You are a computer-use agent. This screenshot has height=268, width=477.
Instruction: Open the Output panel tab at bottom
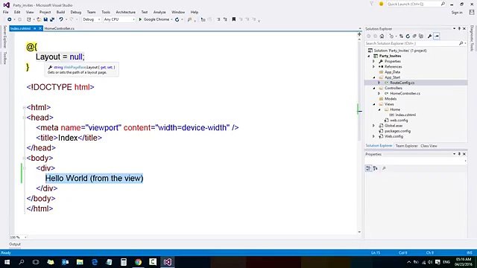[x=15, y=244]
